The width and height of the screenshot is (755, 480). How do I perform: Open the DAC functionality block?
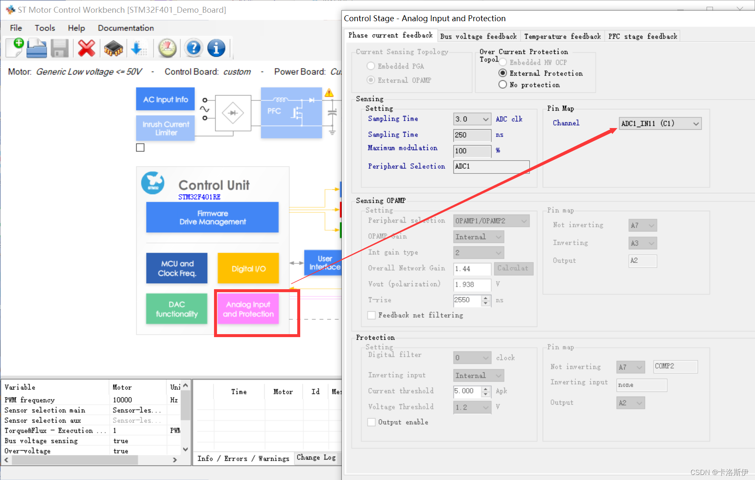click(x=177, y=309)
